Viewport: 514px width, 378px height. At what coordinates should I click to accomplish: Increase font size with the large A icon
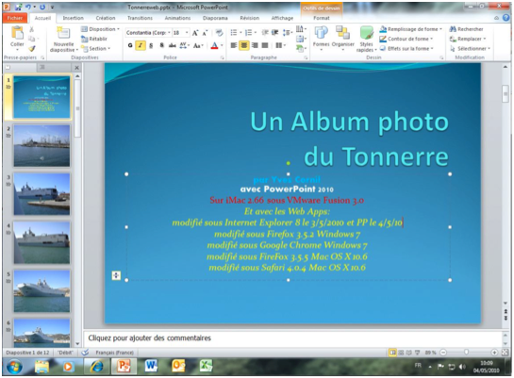tap(195, 33)
